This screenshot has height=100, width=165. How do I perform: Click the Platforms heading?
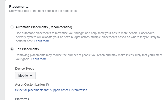click(x=22, y=99)
